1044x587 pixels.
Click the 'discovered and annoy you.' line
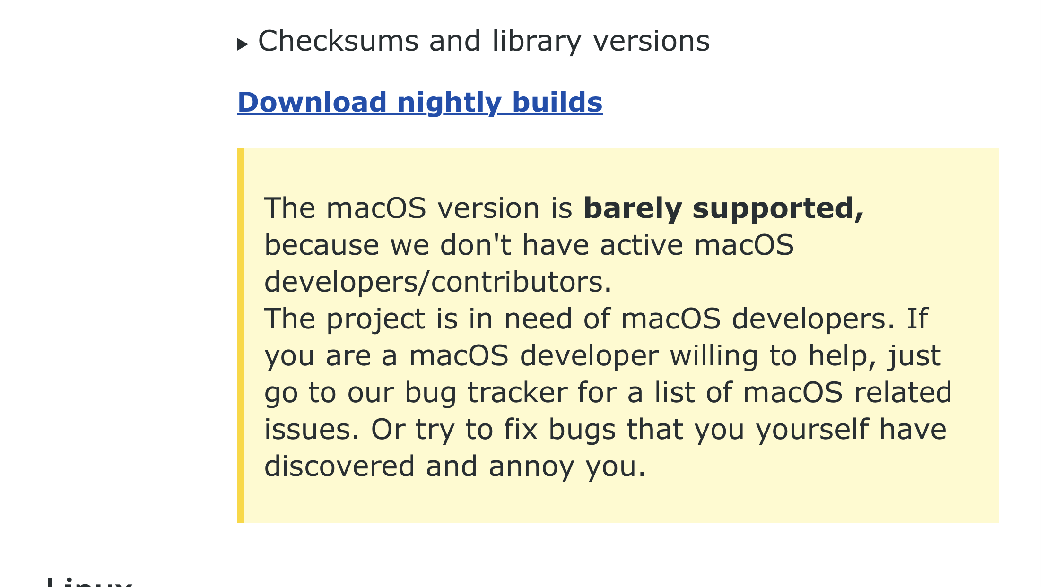click(x=455, y=466)
